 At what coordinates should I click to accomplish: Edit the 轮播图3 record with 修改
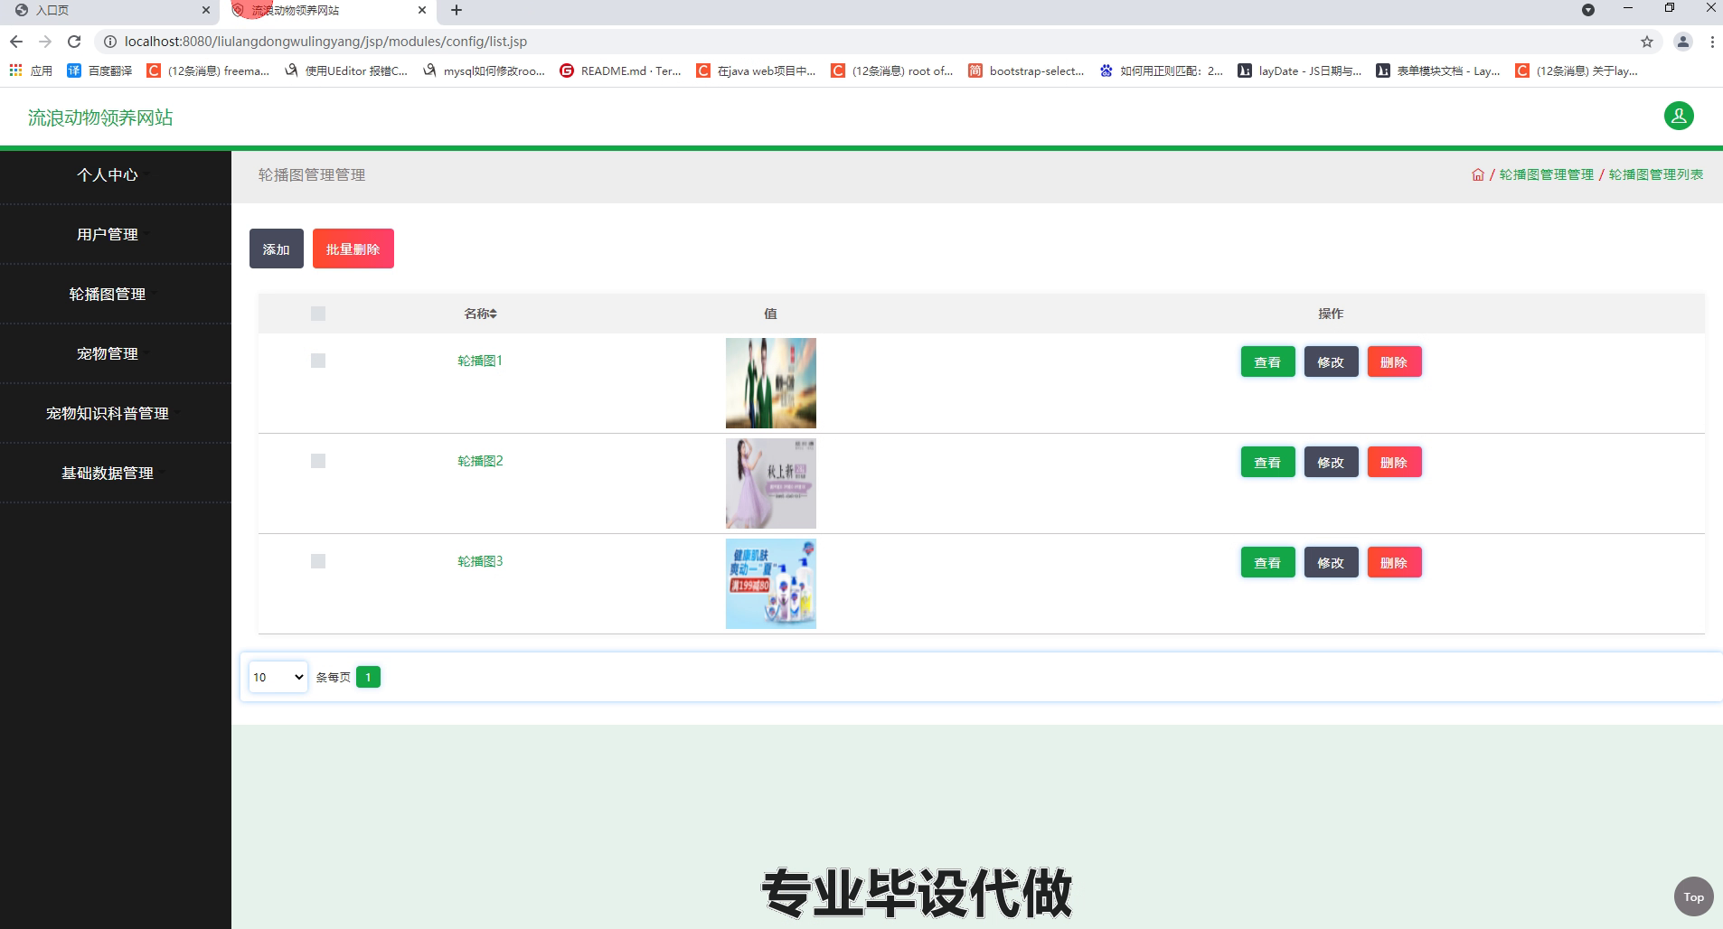pos(1331,562)
